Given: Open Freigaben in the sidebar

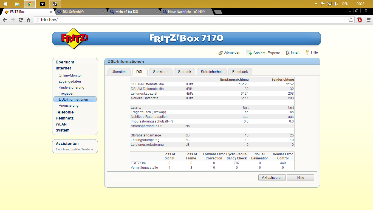Looking at the screenshot, I should click(66, 93).
